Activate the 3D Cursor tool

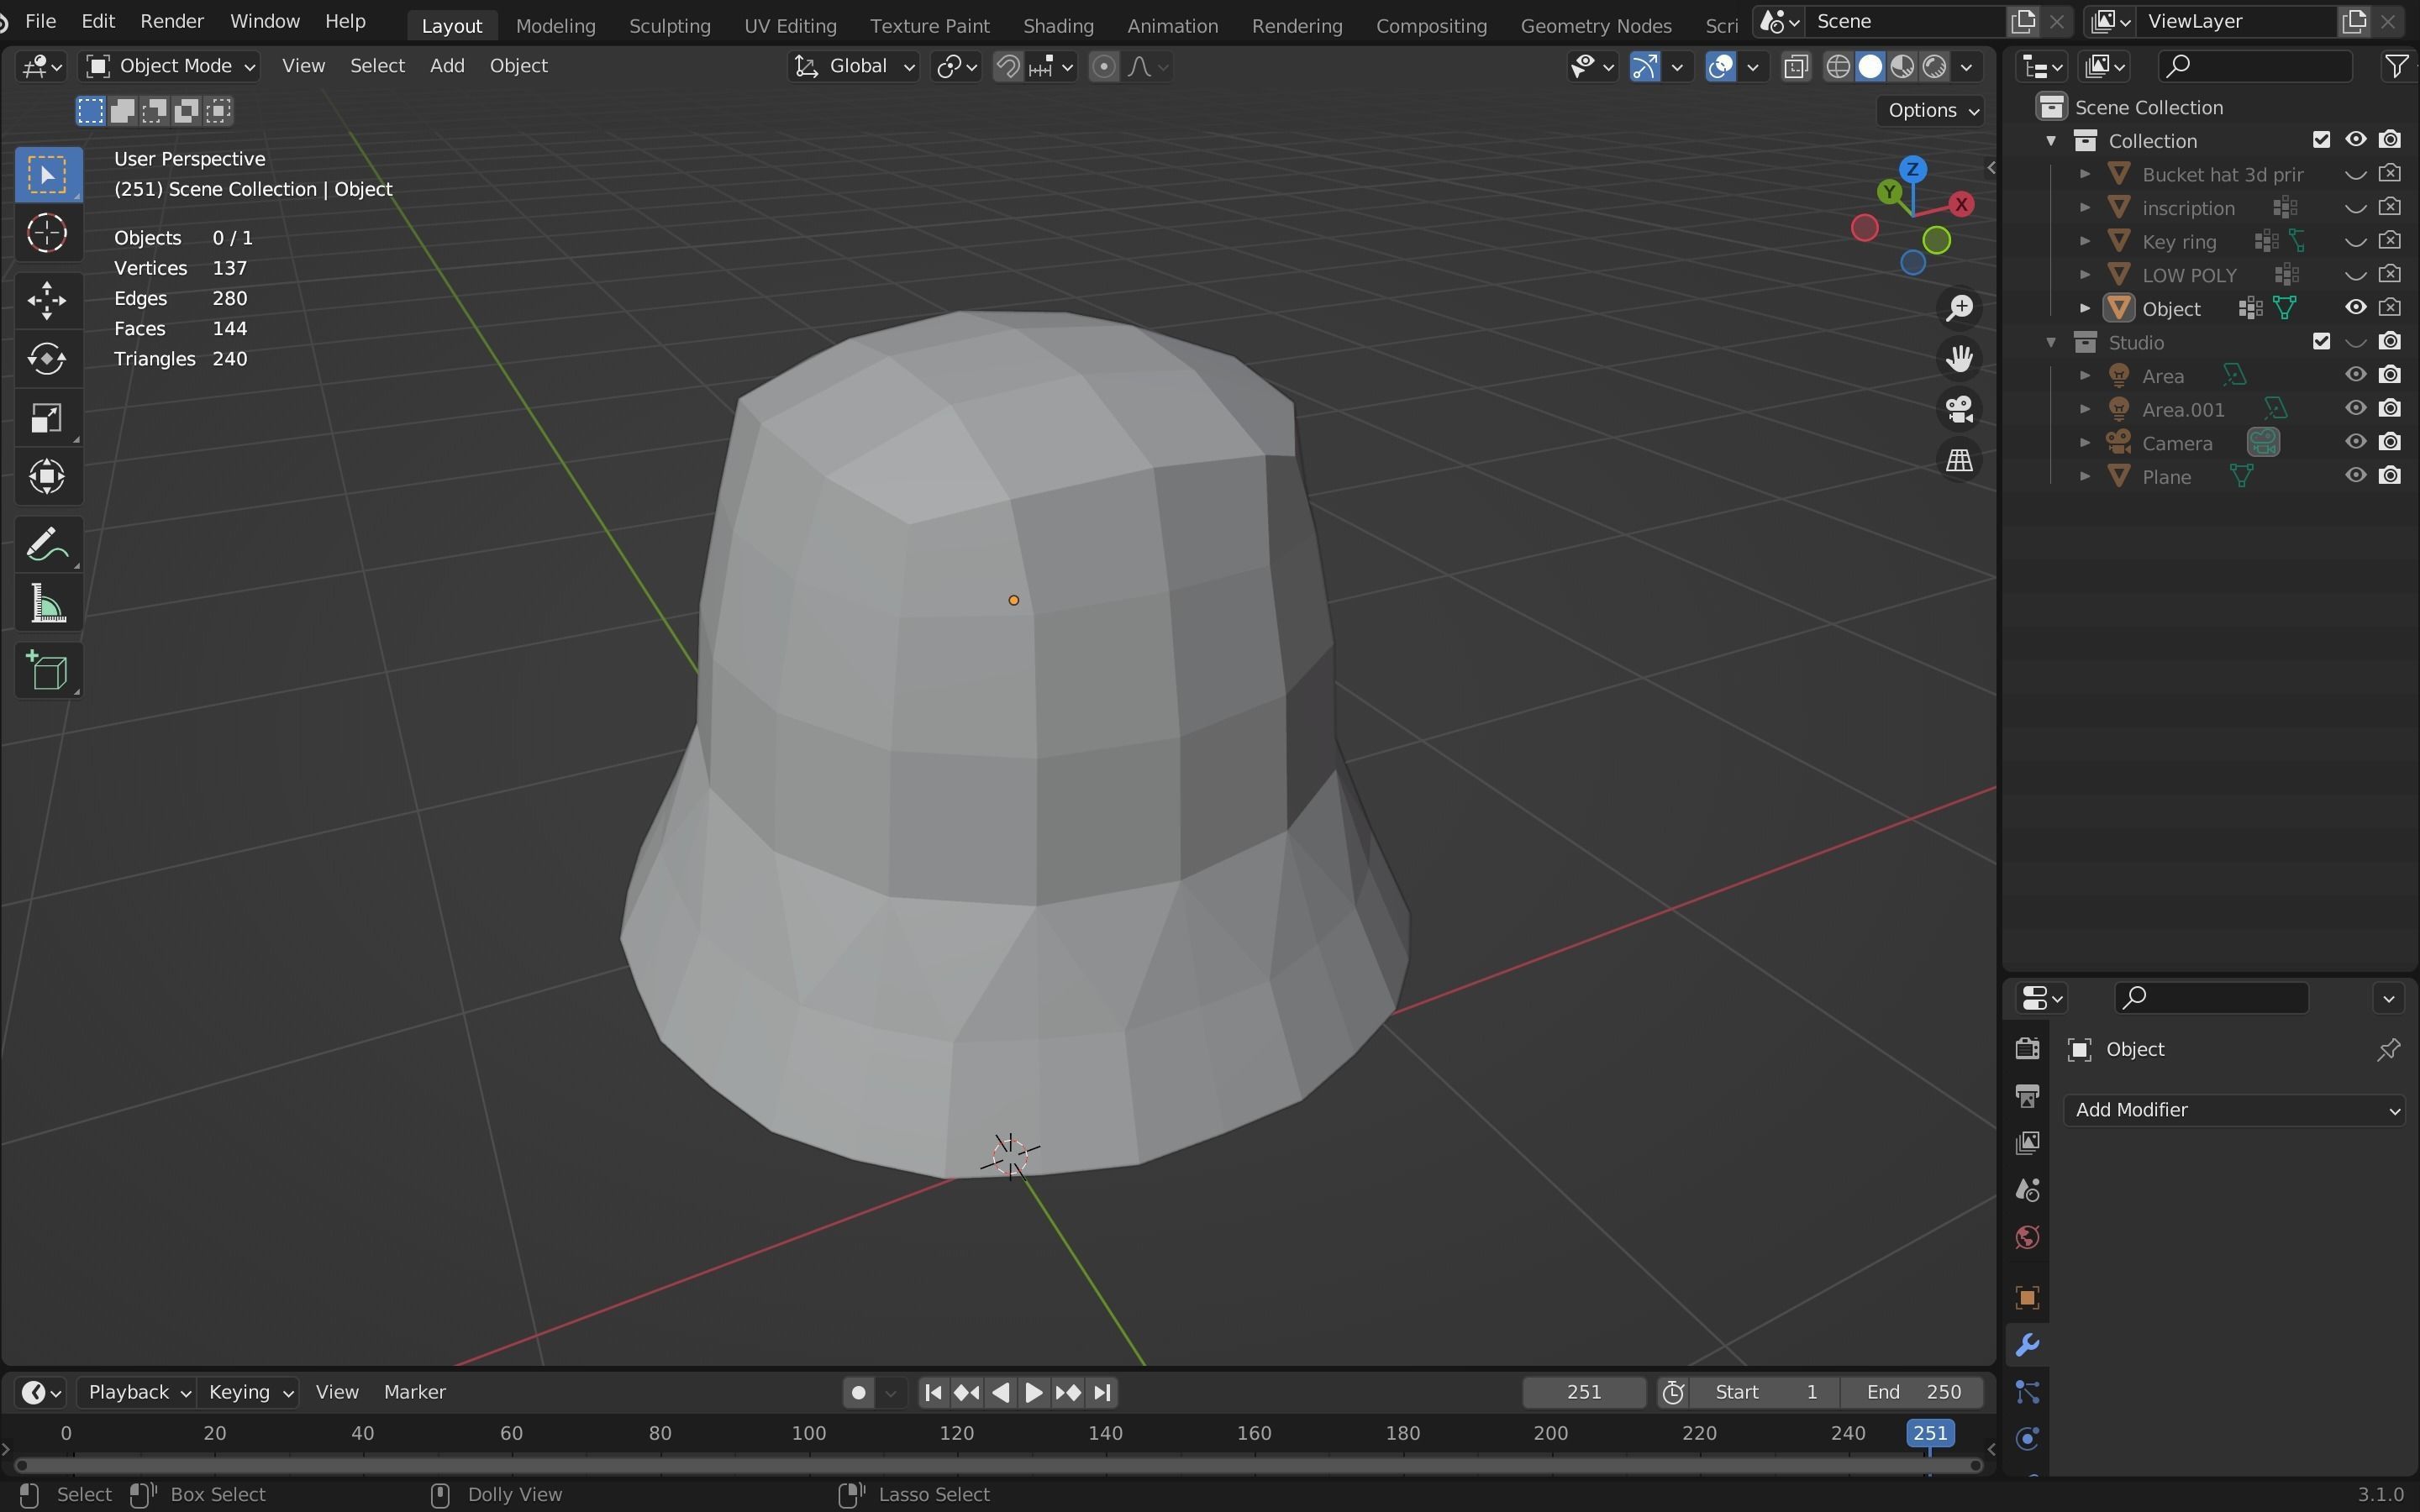(47, 233)
